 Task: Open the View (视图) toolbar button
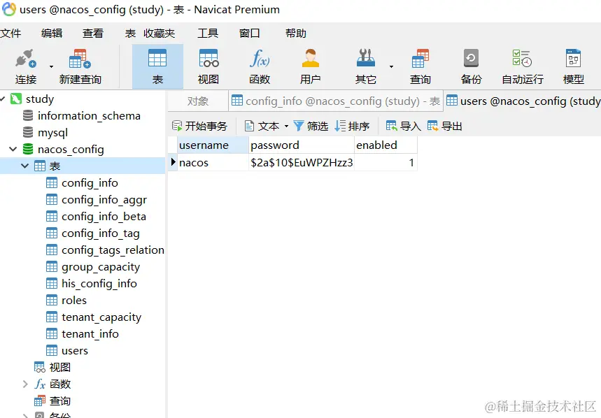[x=208, y=66]
